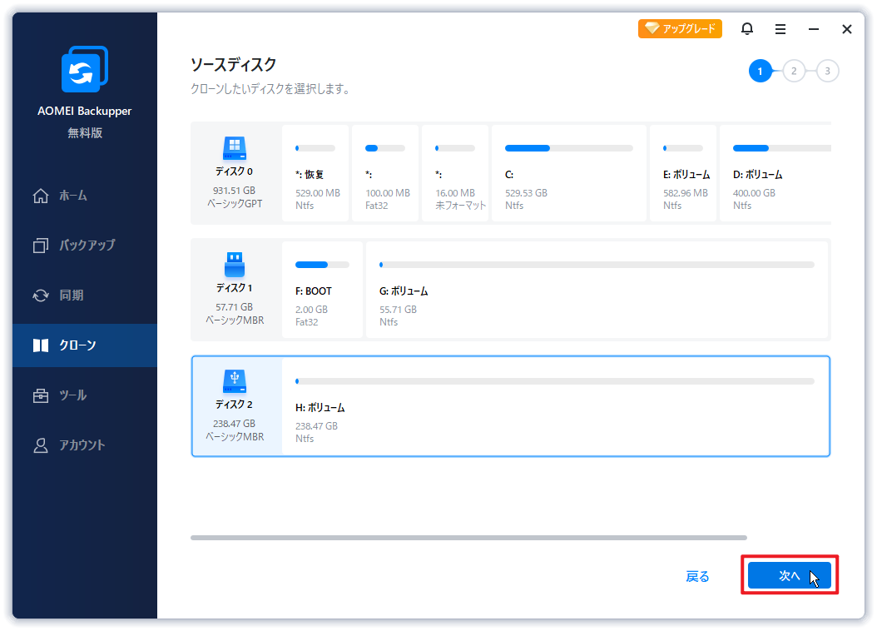Screen dimensions: 877x631
Task: Open the notification bell
Action: click(746, 28)
